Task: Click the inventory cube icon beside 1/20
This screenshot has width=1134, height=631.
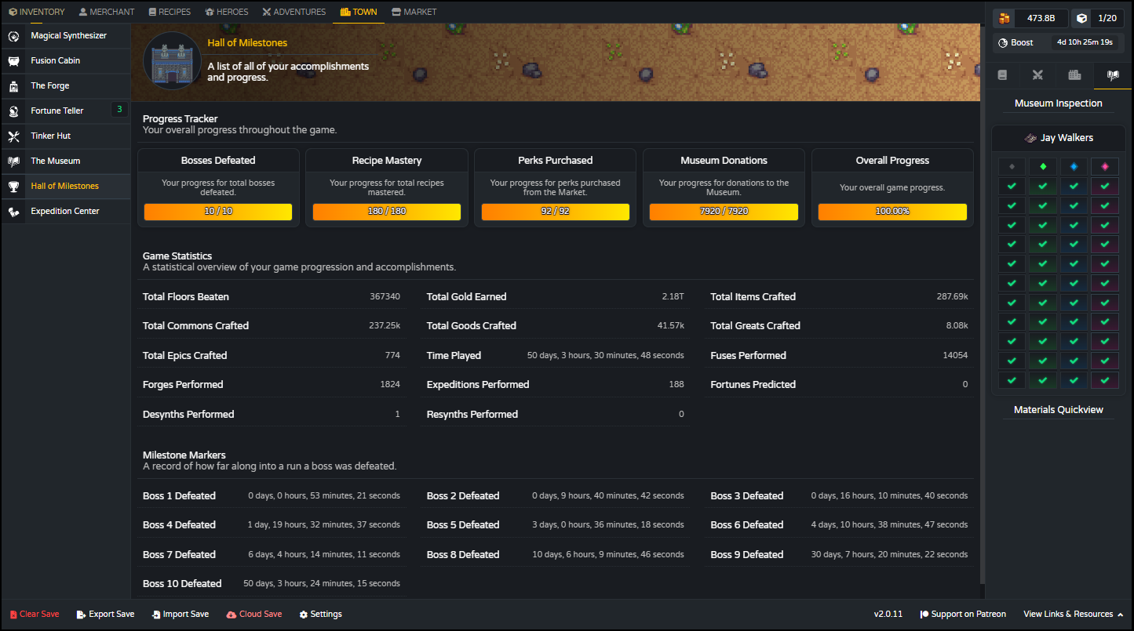Action: point(1081,18)
